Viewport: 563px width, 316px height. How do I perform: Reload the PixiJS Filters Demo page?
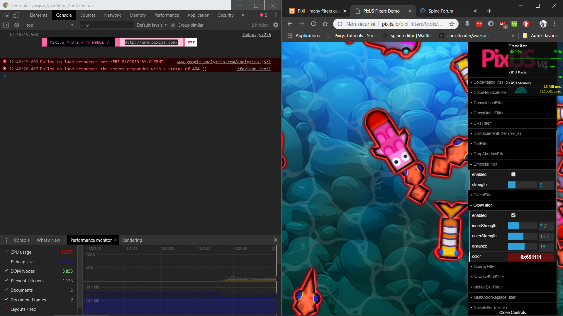click(x=313, y=24)
